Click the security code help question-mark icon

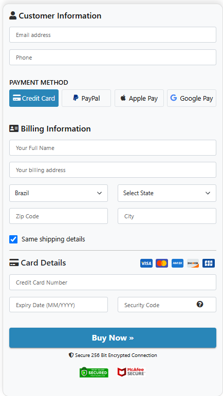200,305
